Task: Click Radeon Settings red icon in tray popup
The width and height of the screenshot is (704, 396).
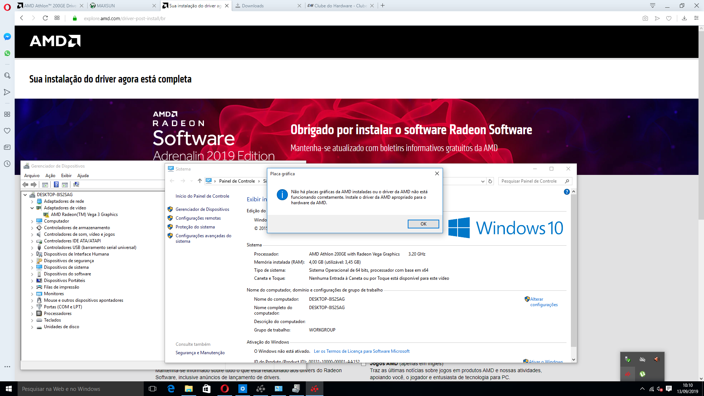Action: 628,374
